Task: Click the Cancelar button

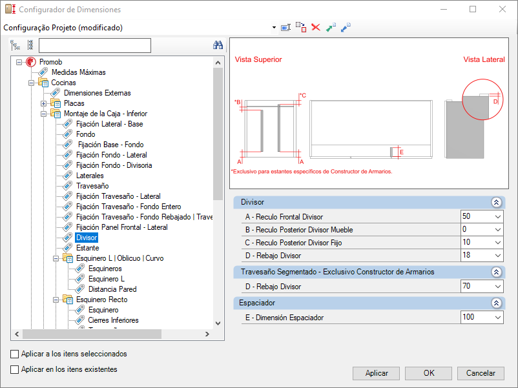Action: [x=481, y=373]
